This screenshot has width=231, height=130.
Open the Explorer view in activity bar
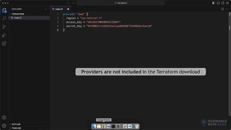pos(4,10)
